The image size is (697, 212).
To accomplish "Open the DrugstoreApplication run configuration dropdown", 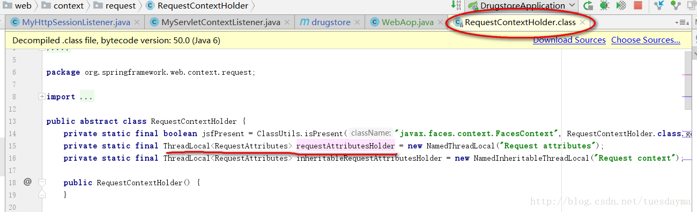I will (x=522, y=5).
